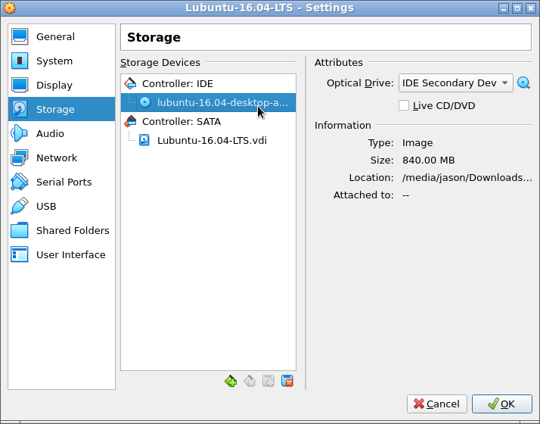Click the Lubuntu-16.04-LTS.vdi hard disk icon
The width and height of the screenshot is (540, 424).
click(x=144, y=140)
